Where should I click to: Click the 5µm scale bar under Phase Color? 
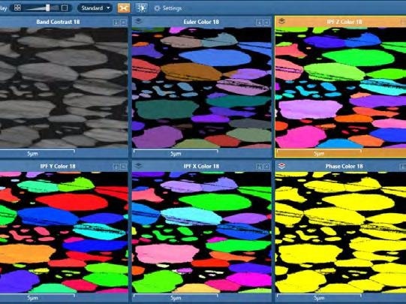[x=319, y=297]
